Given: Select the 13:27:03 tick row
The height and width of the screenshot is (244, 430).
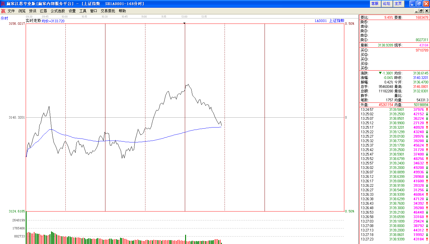Looking at the screenshot, I should [x=394, y=221].
